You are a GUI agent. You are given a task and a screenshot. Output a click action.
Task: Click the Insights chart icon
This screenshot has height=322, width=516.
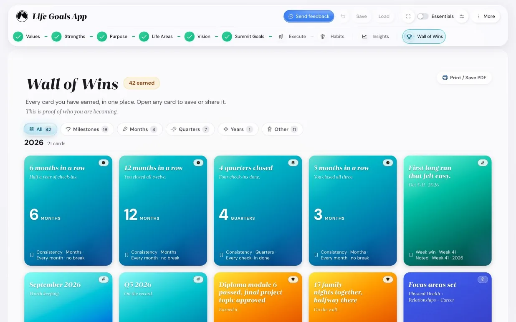(x=364, y=37)
